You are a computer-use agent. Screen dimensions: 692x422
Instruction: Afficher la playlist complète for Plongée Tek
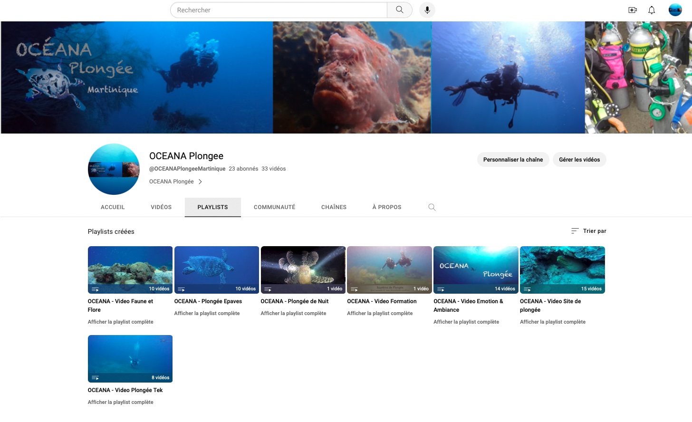click(x=121, y=402)
